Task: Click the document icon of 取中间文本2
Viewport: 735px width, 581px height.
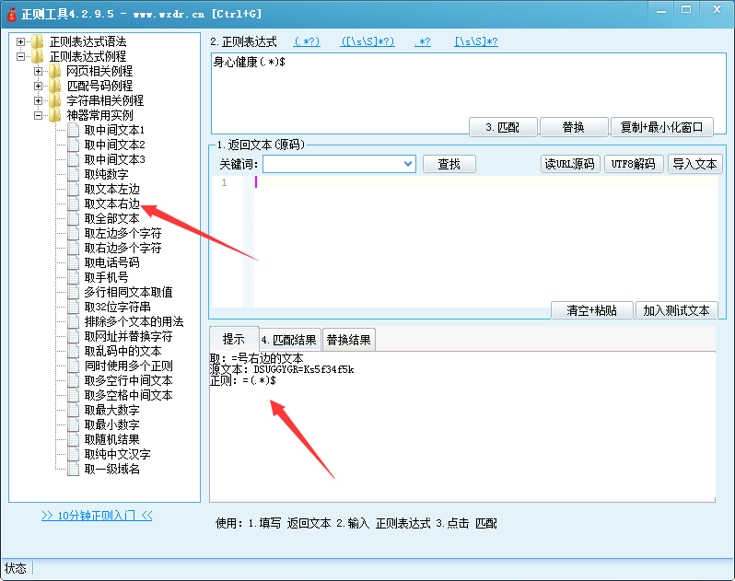Action: point(73,145)
